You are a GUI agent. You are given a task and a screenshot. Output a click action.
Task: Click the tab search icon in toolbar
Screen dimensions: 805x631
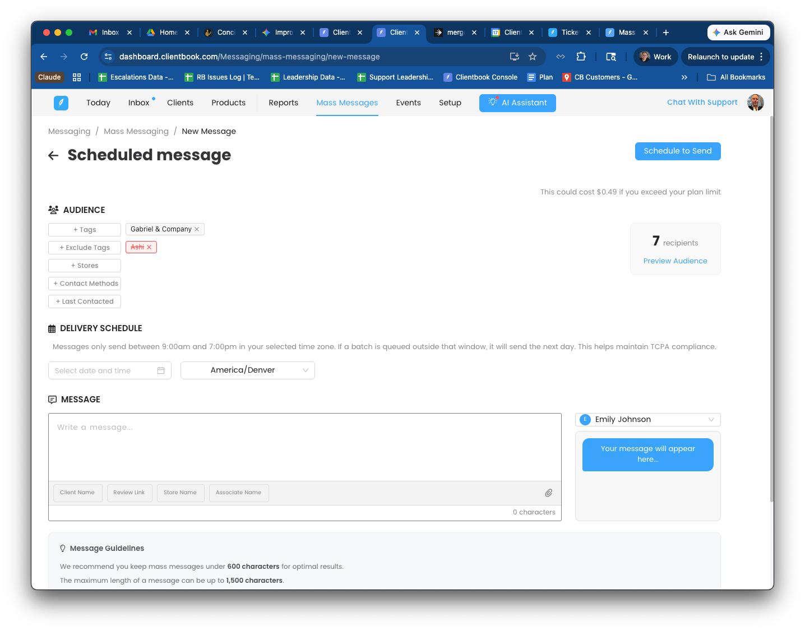(x=611, y=57)
